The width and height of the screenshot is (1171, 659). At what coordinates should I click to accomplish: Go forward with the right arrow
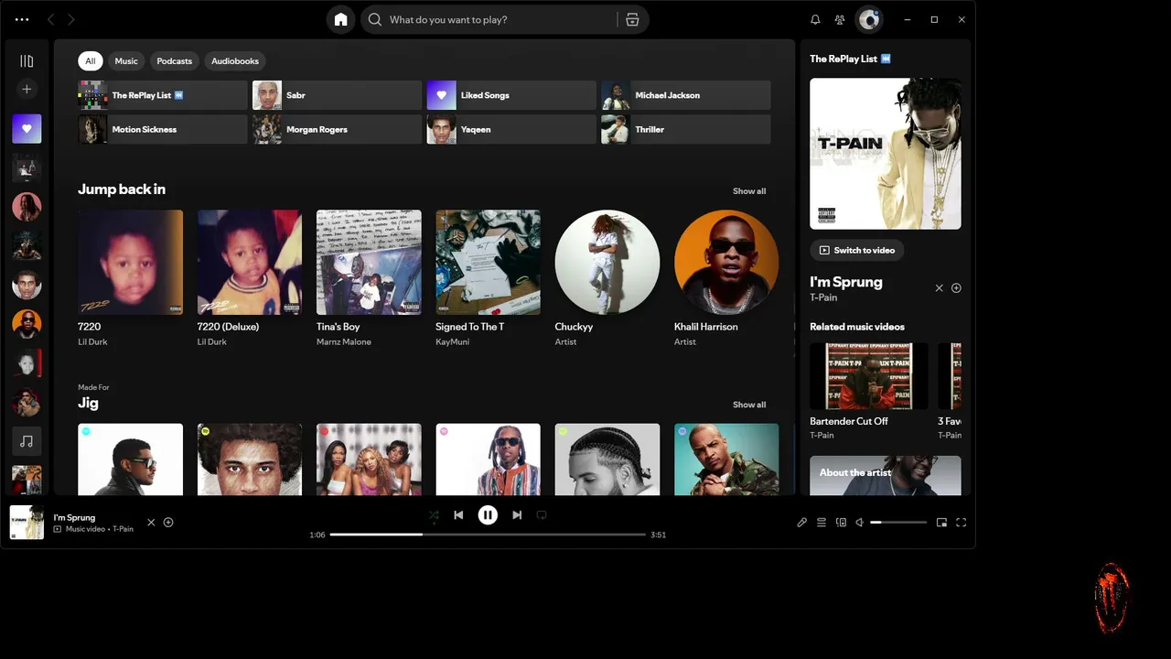[71, 19]
